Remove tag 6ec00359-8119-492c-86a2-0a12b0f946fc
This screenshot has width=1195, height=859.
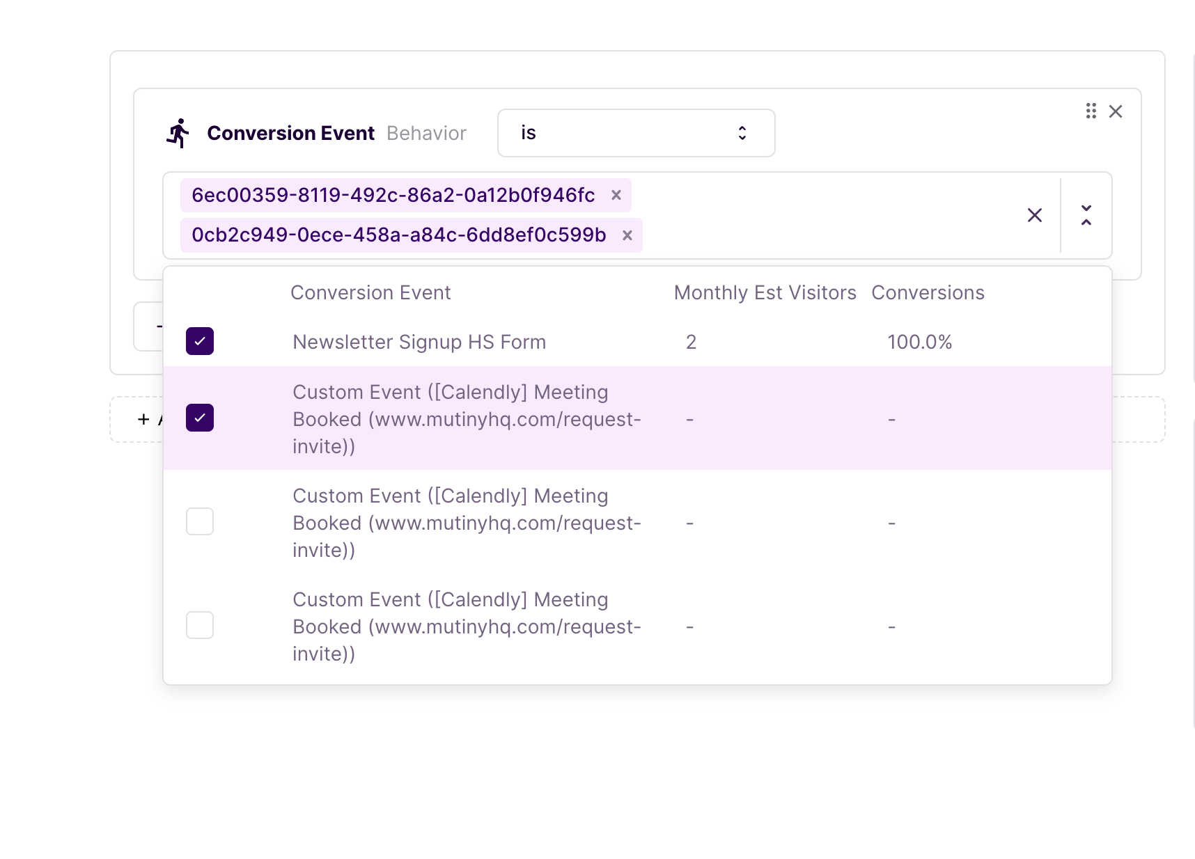[616, 196]
